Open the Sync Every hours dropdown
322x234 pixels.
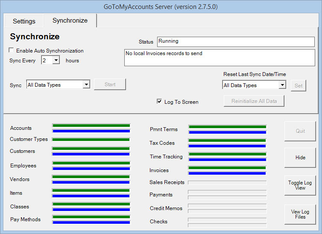click(56, 60)
